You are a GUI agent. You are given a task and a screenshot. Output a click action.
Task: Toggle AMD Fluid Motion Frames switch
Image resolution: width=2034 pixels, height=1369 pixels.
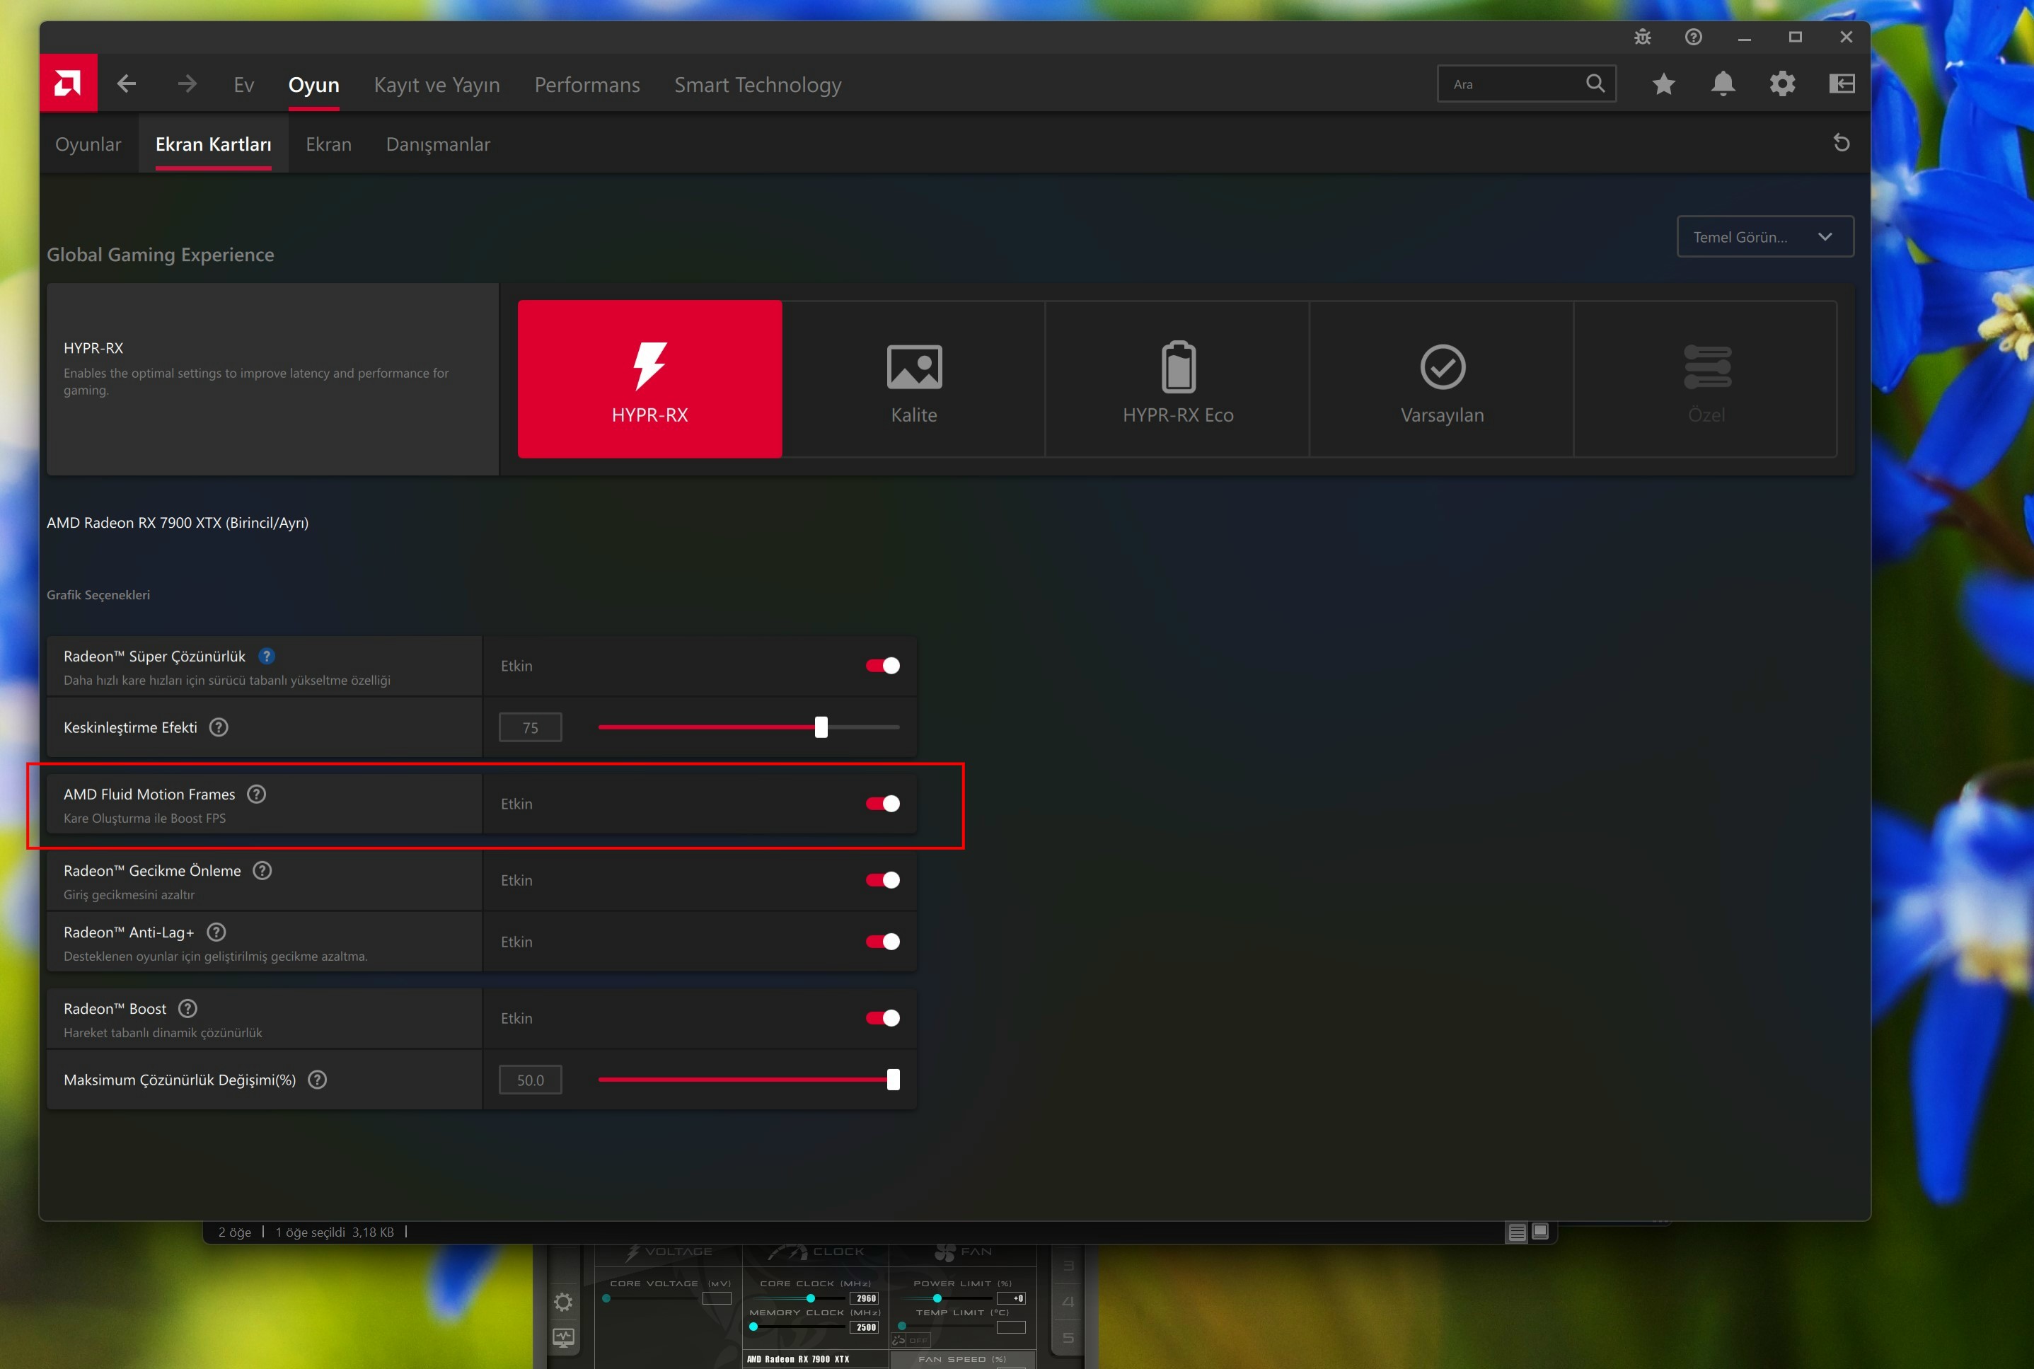(882, 803)
